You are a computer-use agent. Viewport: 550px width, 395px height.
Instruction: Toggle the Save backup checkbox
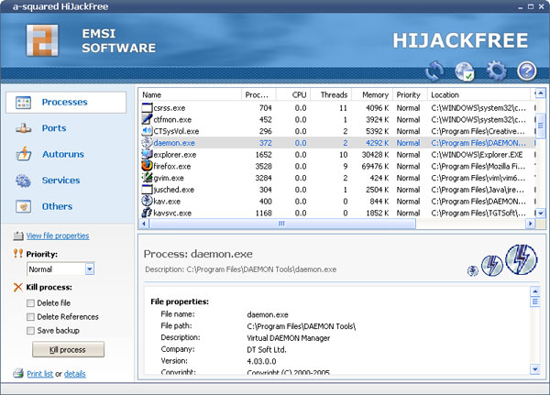(x=30, y=331)
